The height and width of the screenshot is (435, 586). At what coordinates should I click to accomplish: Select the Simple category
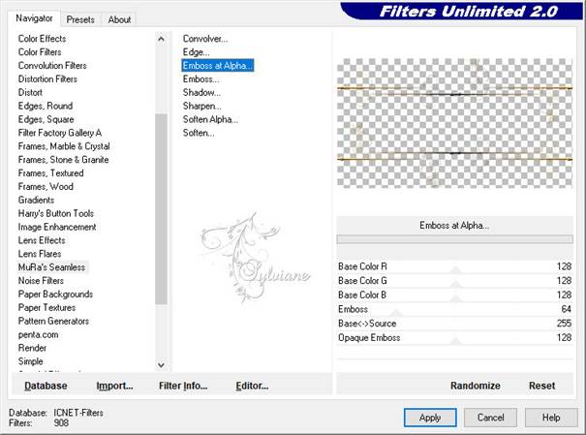pos(31,361)
